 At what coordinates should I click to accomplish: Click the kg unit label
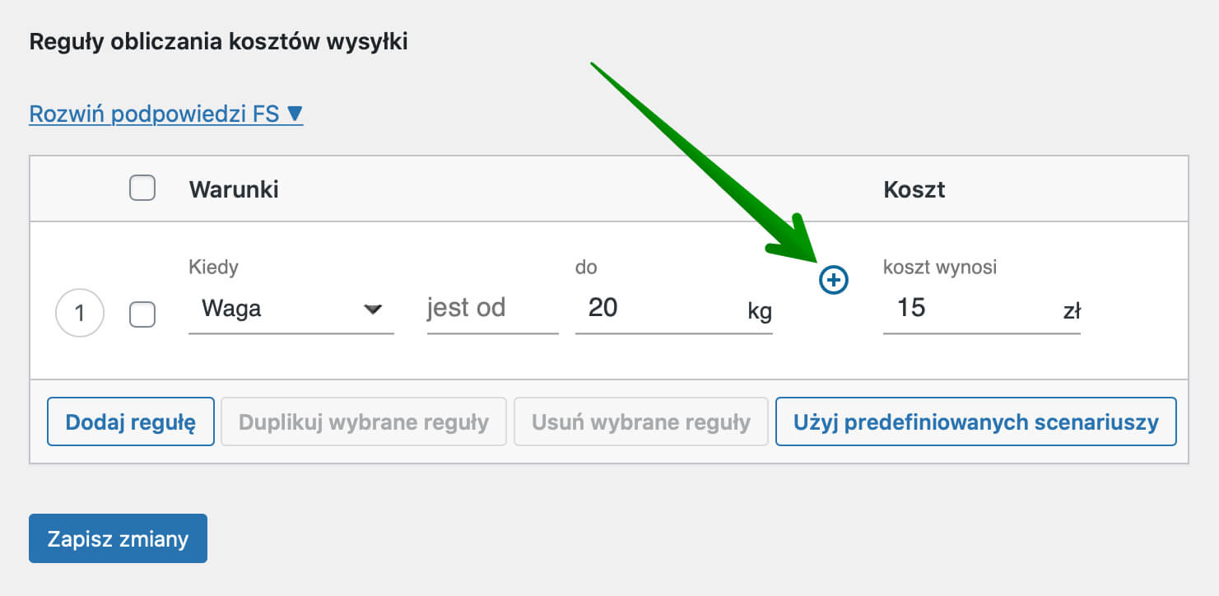point(760,312)
